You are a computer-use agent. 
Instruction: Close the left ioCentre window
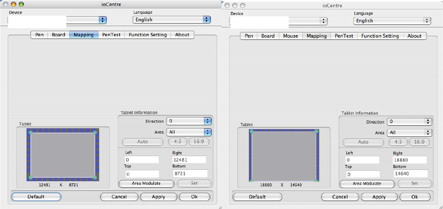click(6, 4)
